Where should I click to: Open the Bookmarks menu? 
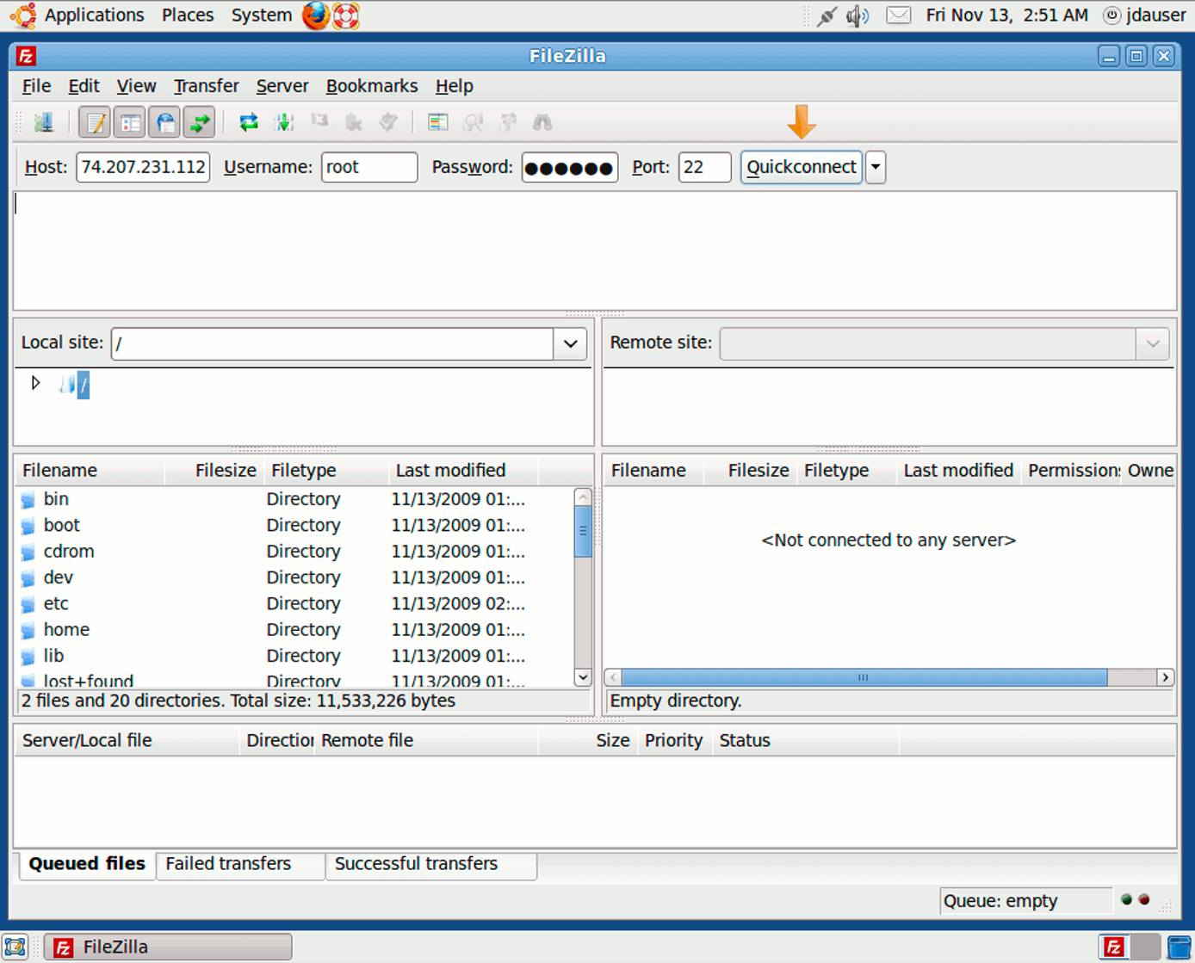tap(371, 85)
